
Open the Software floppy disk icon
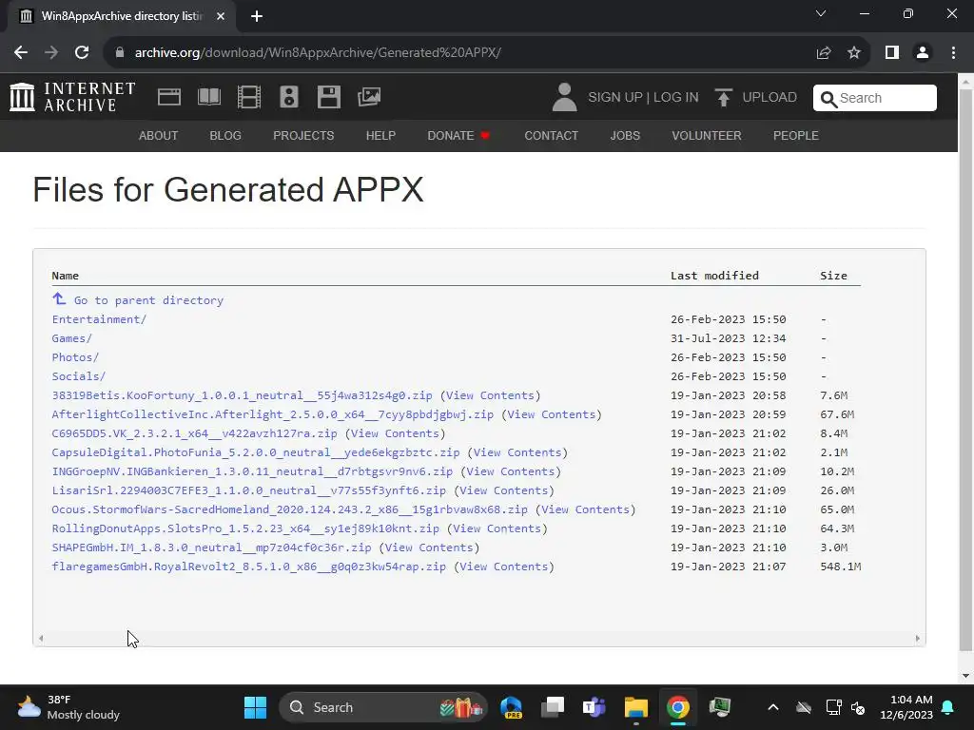[x=328, y=97]
